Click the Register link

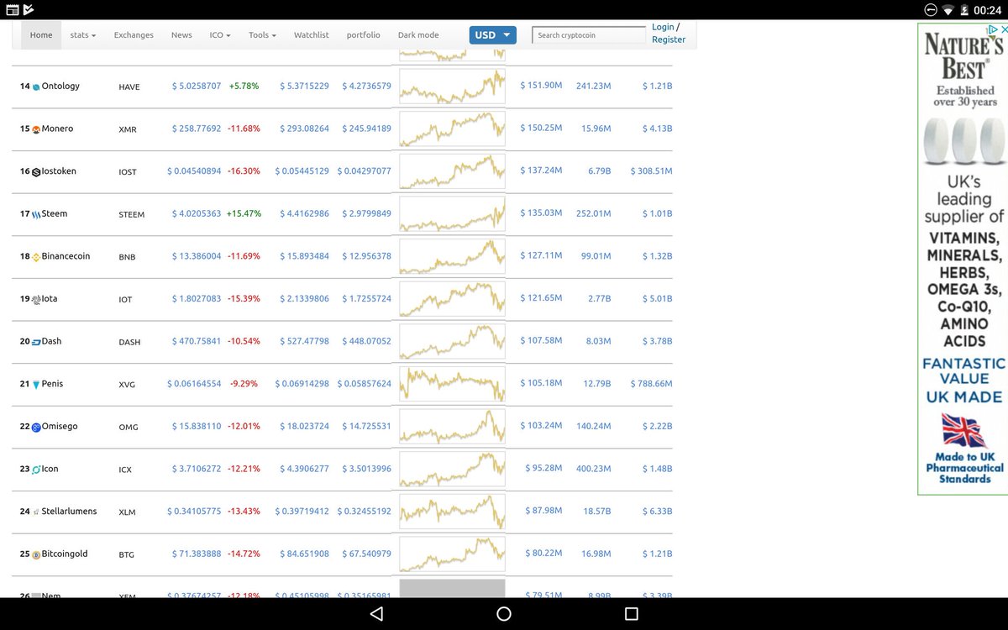pyautogui.click(x=669, y=39)
